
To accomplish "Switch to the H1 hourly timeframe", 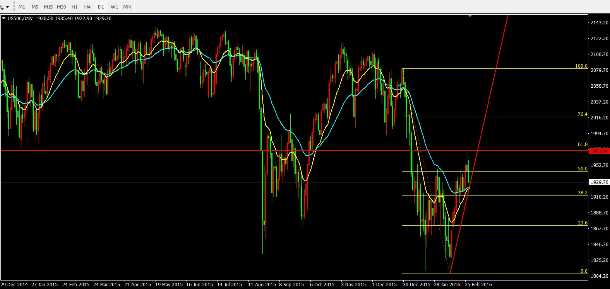I will click(x=75, y=7).
